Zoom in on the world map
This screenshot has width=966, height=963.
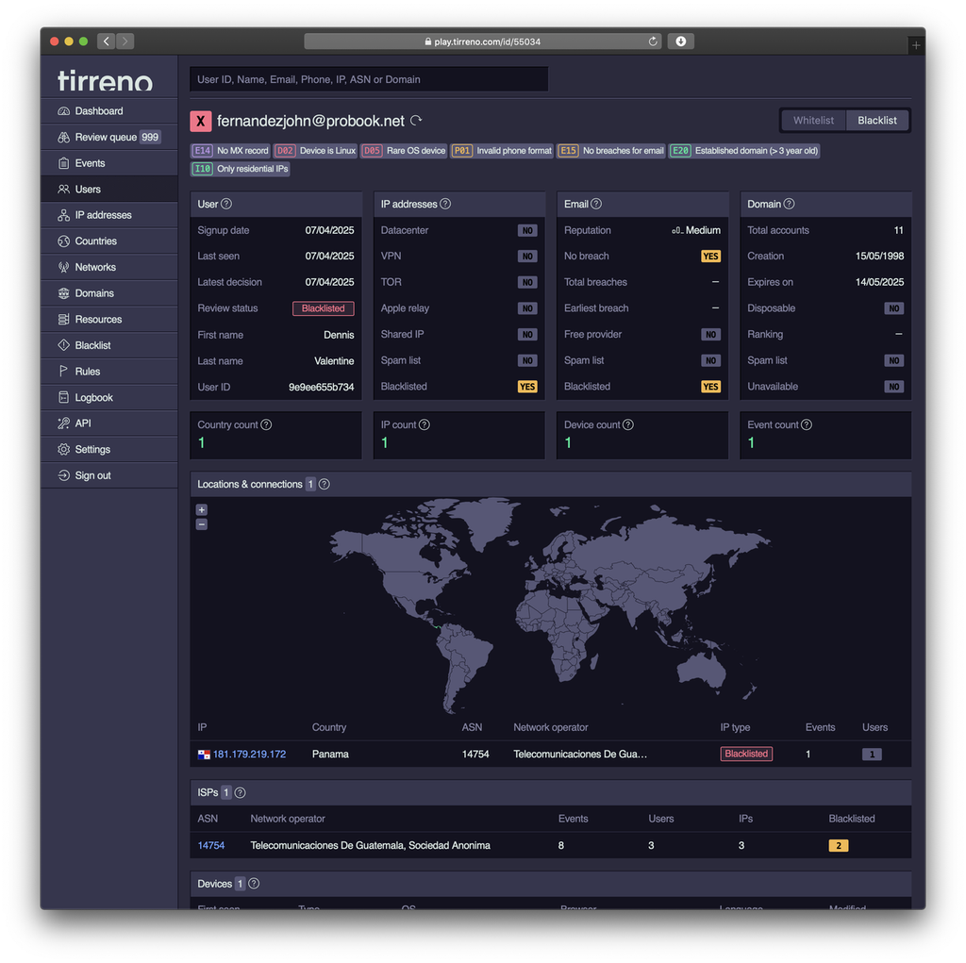[202, 509]
